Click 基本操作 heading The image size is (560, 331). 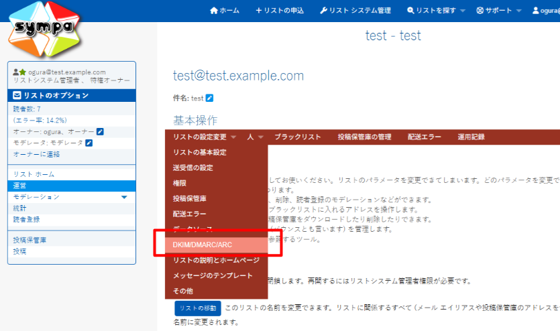point(195,121)
